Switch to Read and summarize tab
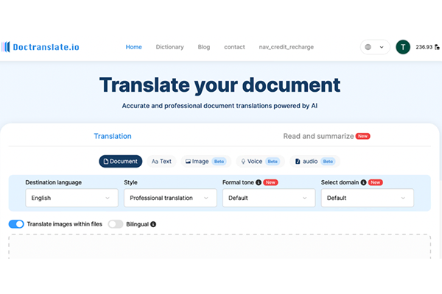The height and width of the screenshot is (294, 442). [x=326, y=136]
